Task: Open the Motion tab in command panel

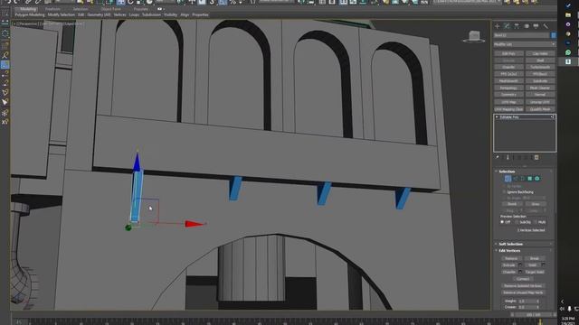Action: click(527, 26)
